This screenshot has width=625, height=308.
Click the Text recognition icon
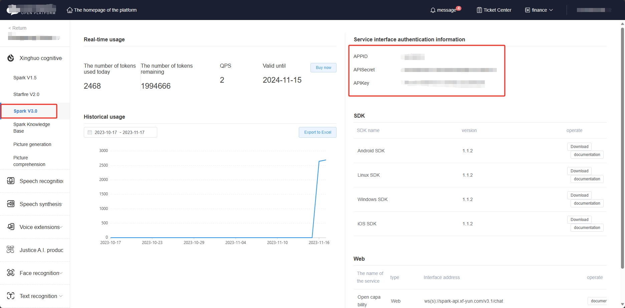11,296
